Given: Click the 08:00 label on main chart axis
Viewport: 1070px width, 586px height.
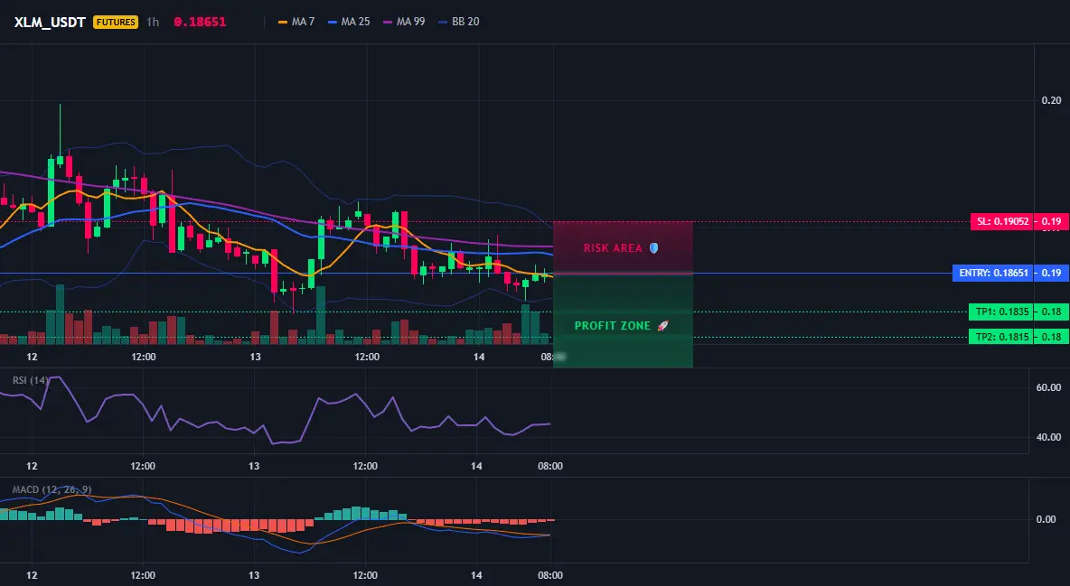Looking at the screenshot, I should 552,357.
